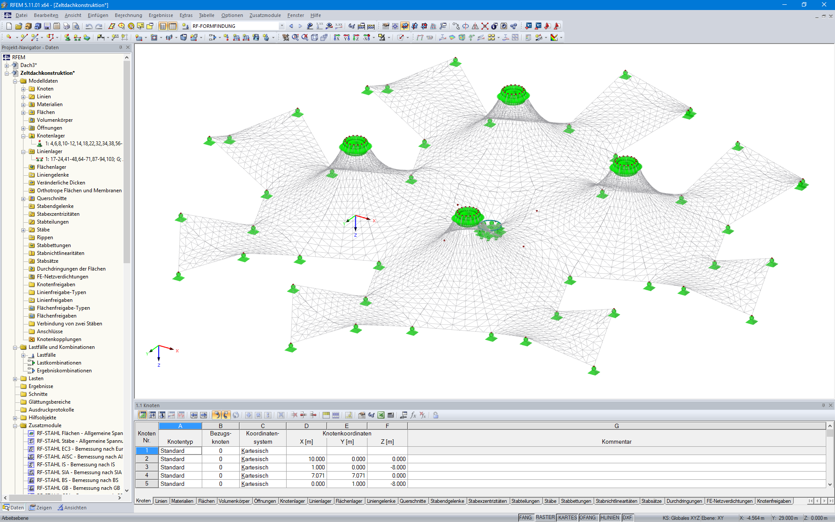The height and width of the screenshot is (522, 835).
Task: Collapse the Modelldaten tree node
Action: (x=15, y=81)
